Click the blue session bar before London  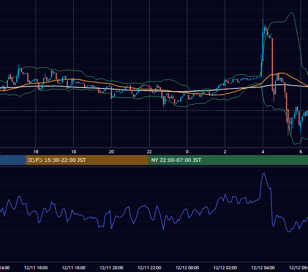(13, 160)
